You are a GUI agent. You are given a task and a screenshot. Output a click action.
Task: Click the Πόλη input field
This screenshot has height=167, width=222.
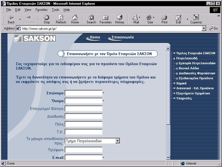click(x=84, y=124)
